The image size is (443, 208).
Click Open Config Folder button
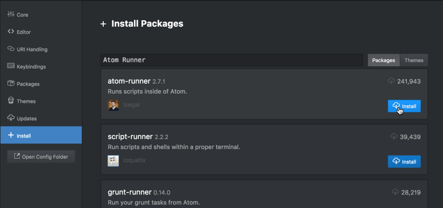(41, 157)
